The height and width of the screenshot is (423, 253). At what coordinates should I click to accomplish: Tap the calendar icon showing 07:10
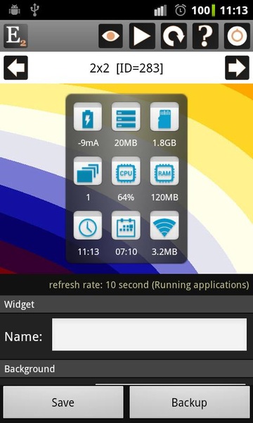click(x=126, y=226)
